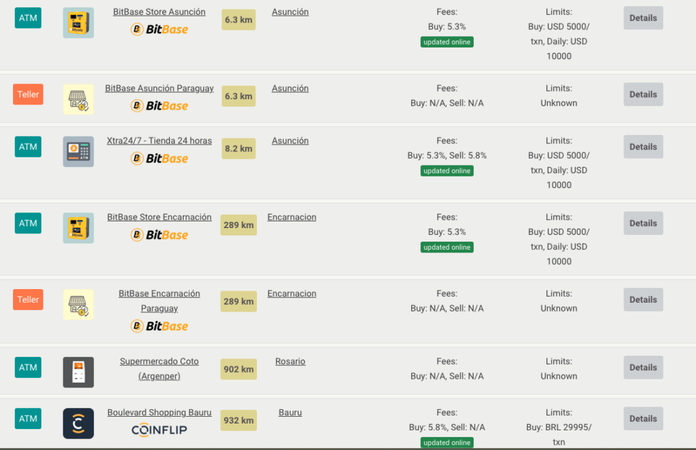Click the CoinFlip operator logo
This screenshot has width=696, height=450.
tap(159, 430)
